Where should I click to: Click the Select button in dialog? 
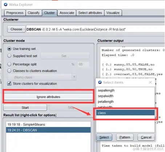tap(104, 137)
